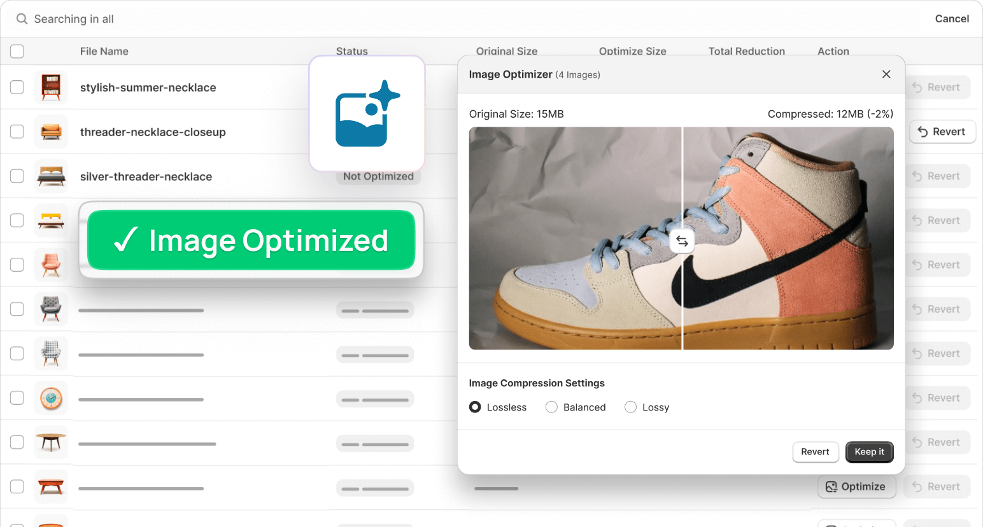Screen dimensions: 983x527
Task: Click the Optimize button in the table
Action: click(856, 487)
